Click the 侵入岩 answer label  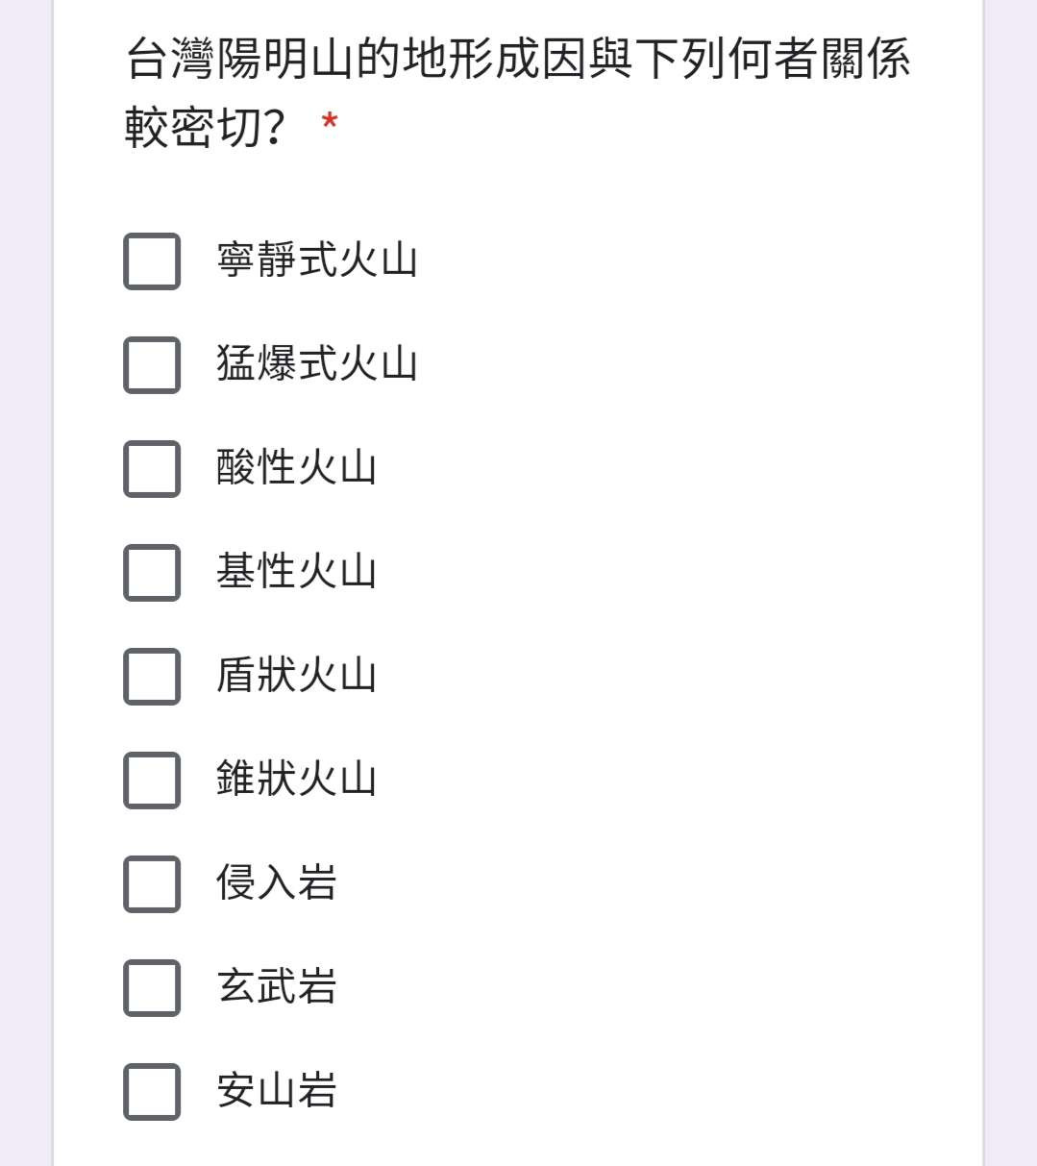pos(277,883)
